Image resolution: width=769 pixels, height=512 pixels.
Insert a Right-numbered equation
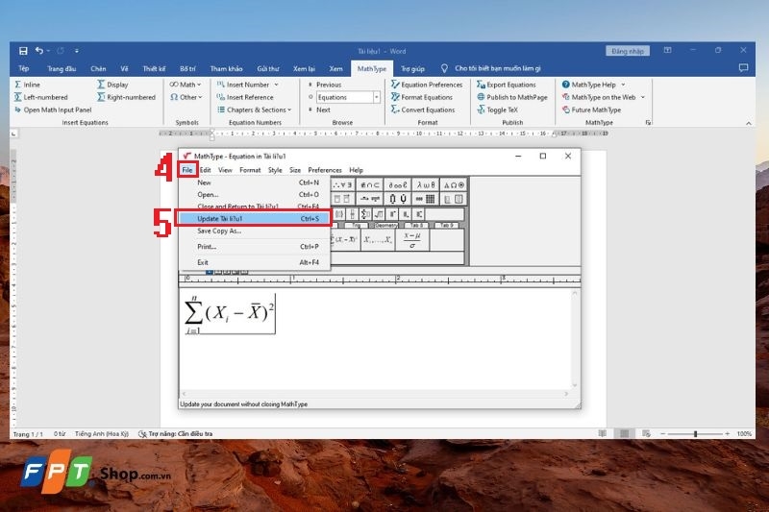tap(127, 97)
